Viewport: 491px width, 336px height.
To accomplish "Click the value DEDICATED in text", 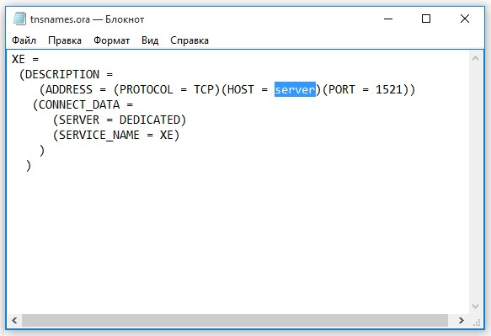I will click(150, 120).
